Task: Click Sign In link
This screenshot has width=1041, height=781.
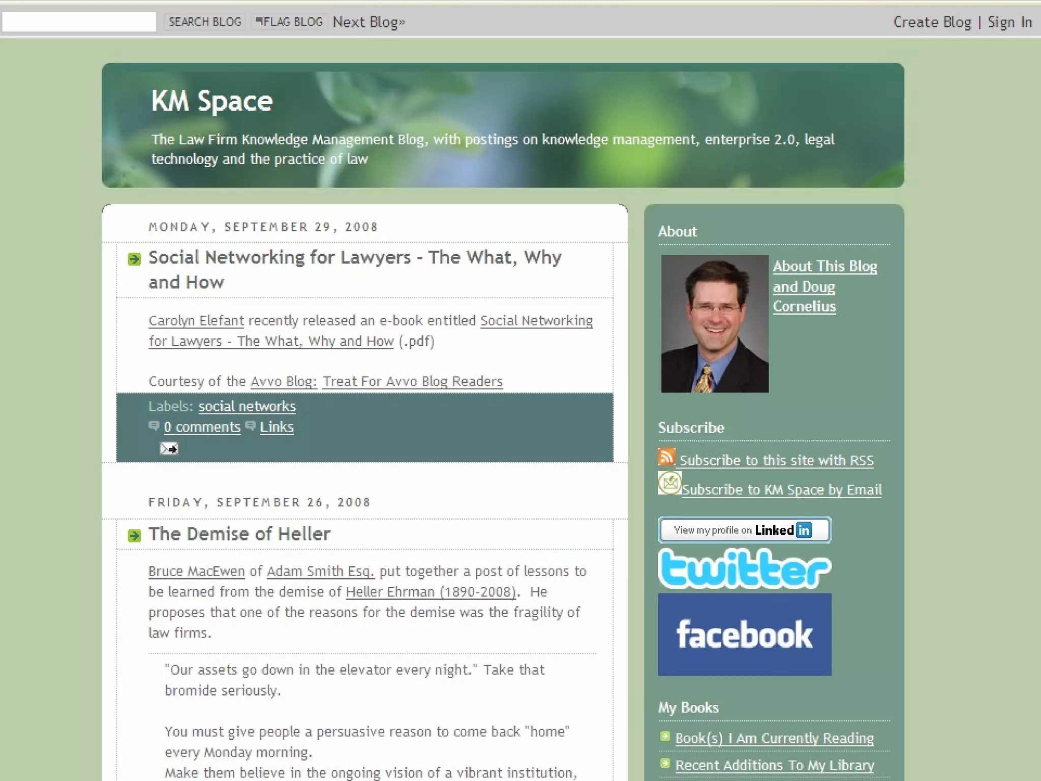Action: point(1009,22)
